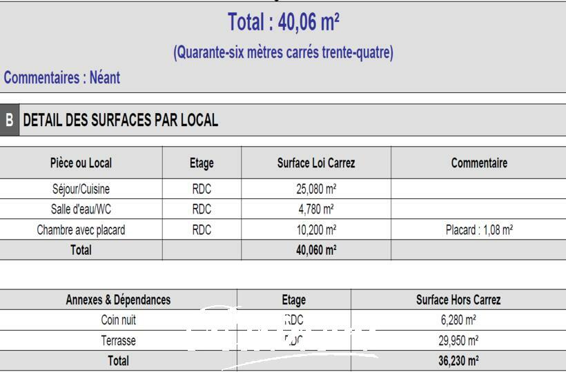Click RDC cell in Salle d'eau/WC row
This screenshot has width=566, height=372.
[202, 209]
